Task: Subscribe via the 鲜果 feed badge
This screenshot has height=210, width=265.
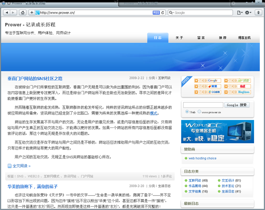Action: (x=208, y=86)
